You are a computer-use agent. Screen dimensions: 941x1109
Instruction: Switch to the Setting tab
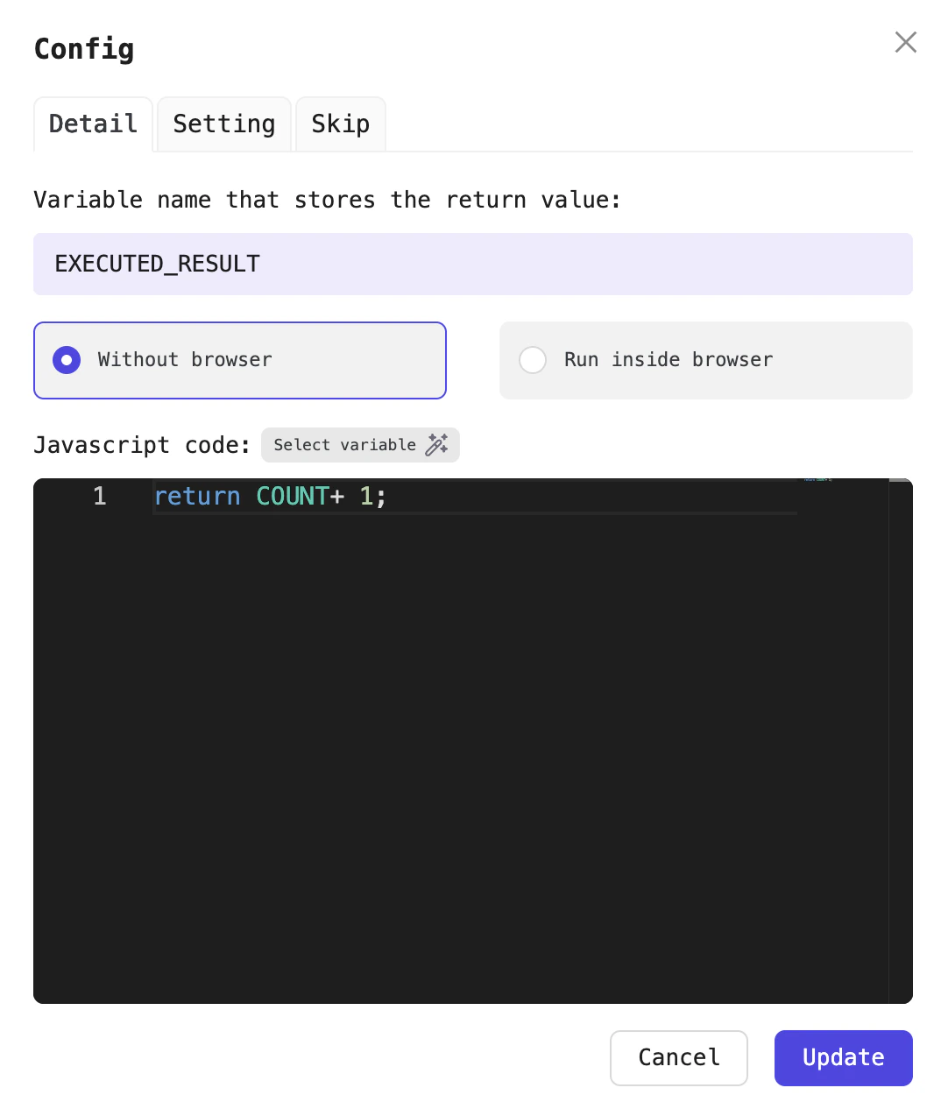pos(223,124)
